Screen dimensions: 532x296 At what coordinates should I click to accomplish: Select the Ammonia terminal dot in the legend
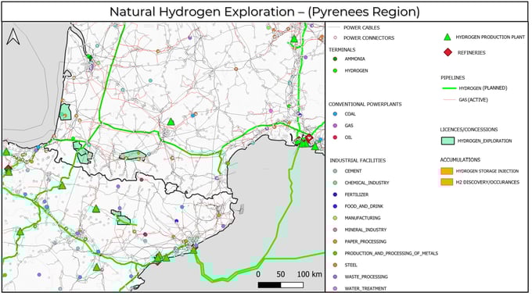[335, 59]
